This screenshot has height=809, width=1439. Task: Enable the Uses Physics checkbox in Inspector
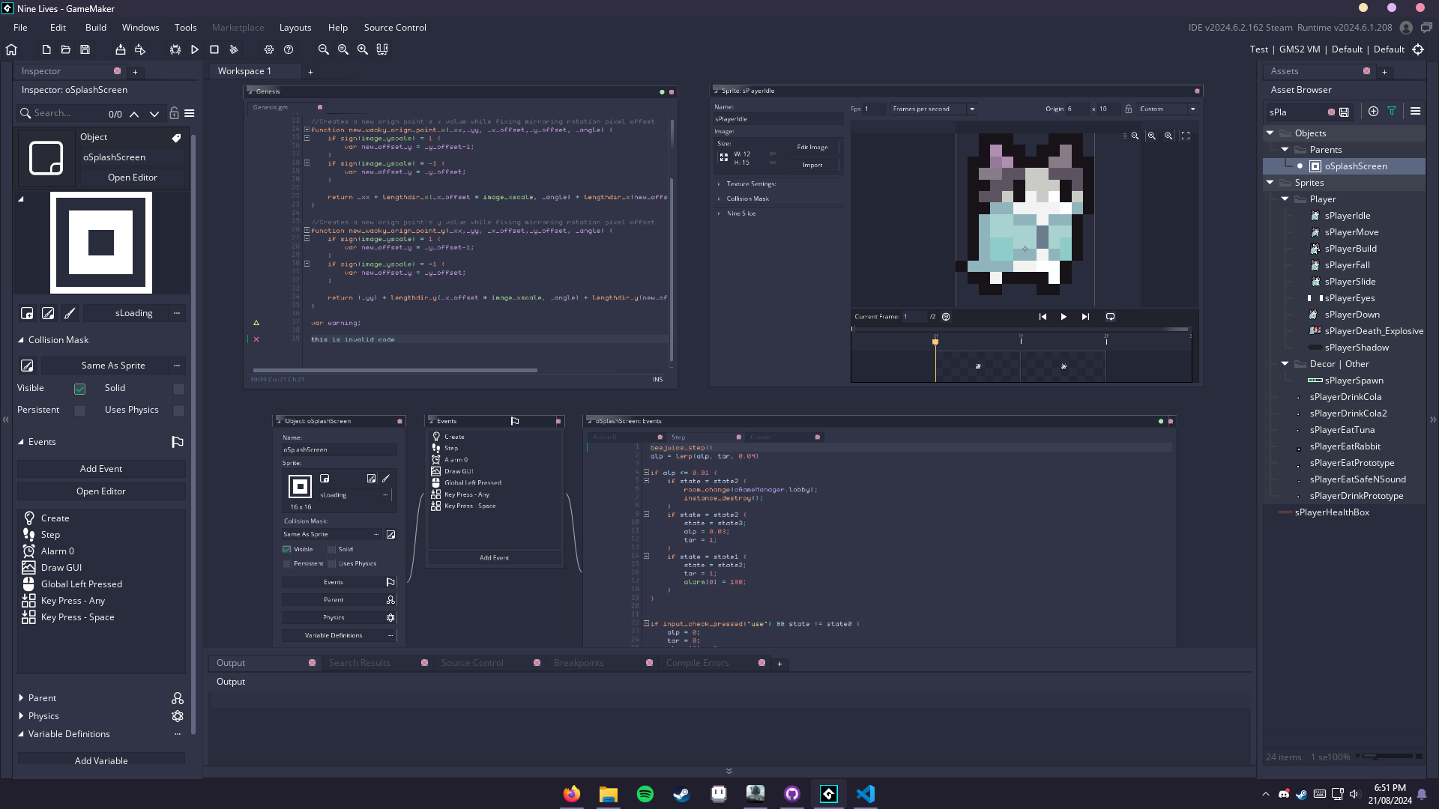[x=178, y=410]
